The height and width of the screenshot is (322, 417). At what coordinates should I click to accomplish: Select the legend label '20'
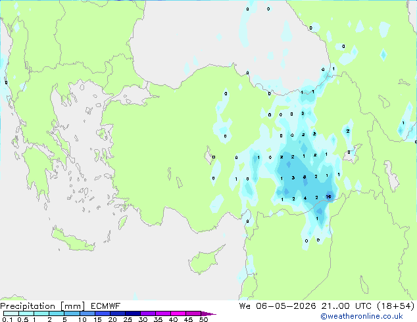click(x=112, y=319)
